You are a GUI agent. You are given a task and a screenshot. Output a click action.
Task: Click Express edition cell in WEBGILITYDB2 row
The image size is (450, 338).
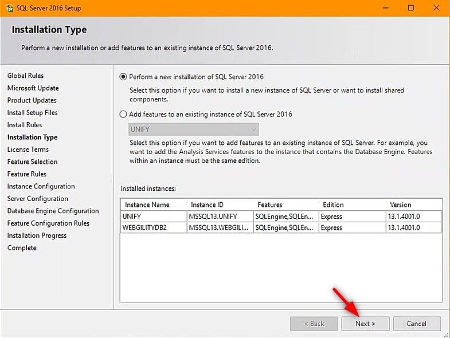click(352, 227)
